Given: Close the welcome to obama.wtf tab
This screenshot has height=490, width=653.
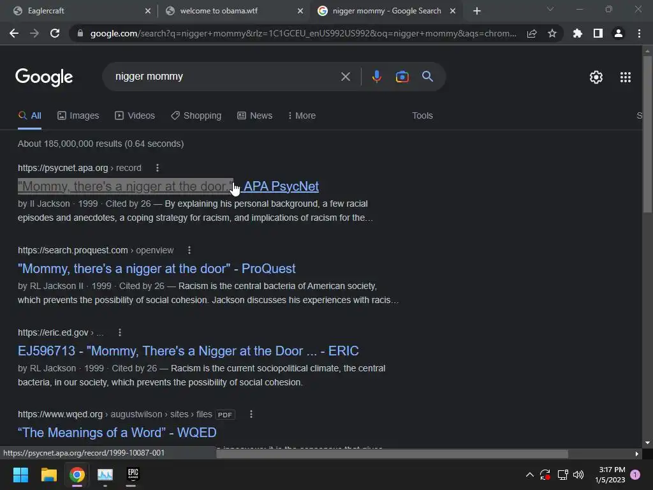Looking at the screenshot, I should coord(300,11).
